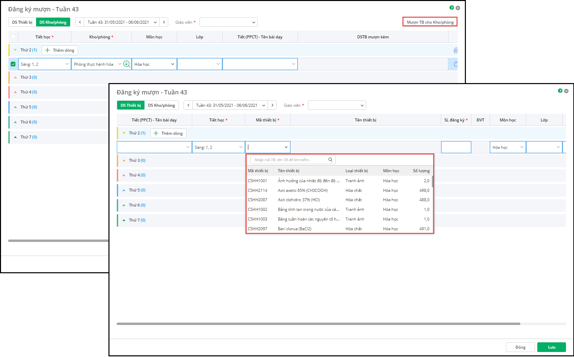Select the DS Thiết bị tab in back dialog
Viewport: 574px width, 357px height.
click(x=22, y=22)
